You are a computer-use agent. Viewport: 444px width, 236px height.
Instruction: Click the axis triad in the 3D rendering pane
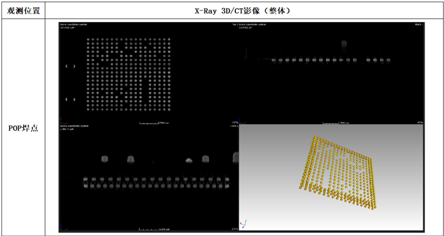[x=243, y=224]
